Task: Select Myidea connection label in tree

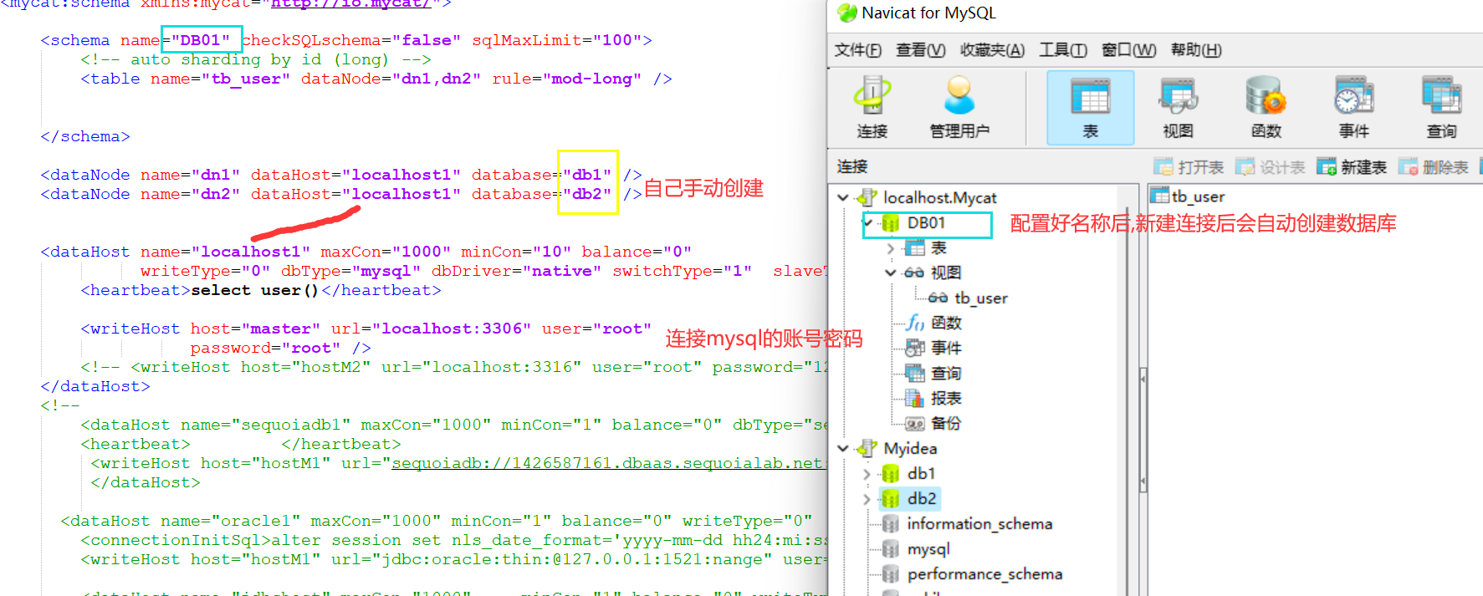Action: (x=910, y=449)
